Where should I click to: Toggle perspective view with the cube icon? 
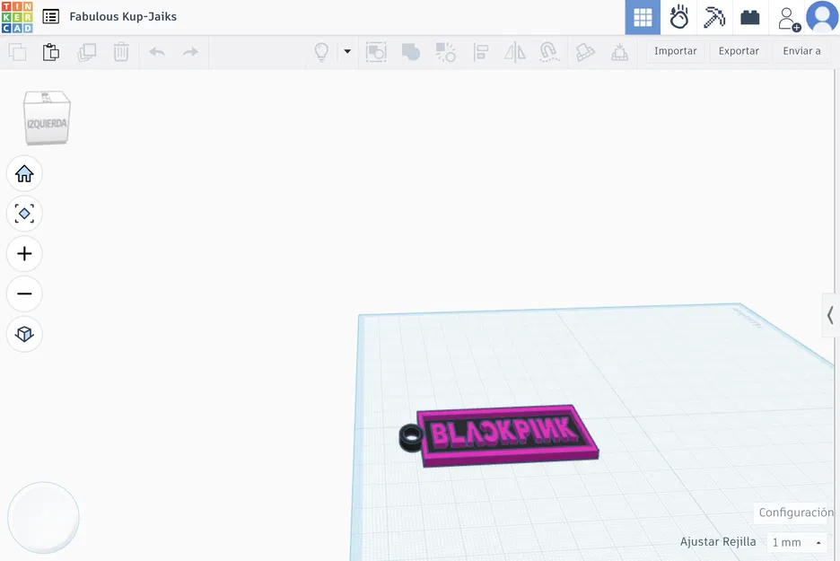click(x=24, y=334)
